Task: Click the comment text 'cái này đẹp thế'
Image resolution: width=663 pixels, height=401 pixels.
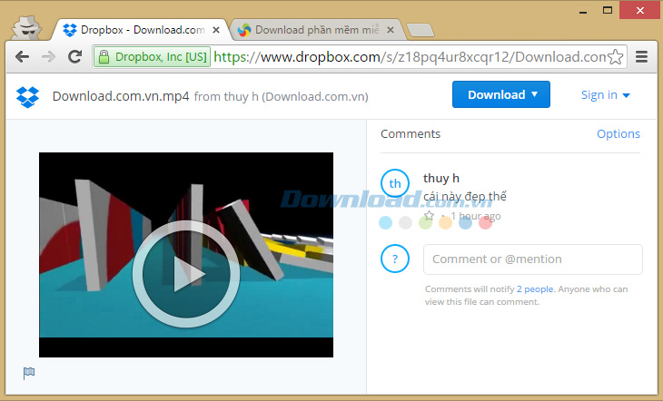Action: (x=465, y=197)
